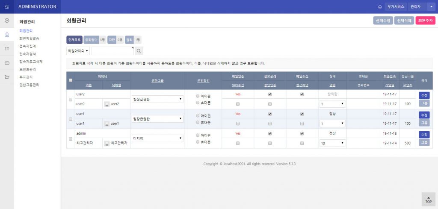The height and width of the screenshot is (209, 438).
Task: Click the pink 회원추가 button
Action: 425,21
